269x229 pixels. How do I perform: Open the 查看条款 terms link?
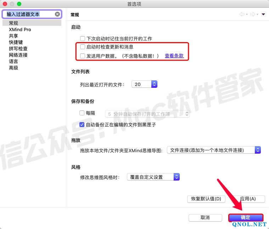(174, 56)
